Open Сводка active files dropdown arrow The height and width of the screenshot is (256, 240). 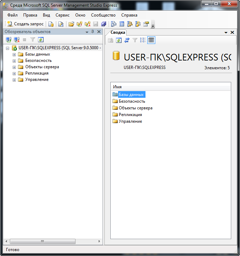(226, 33)
